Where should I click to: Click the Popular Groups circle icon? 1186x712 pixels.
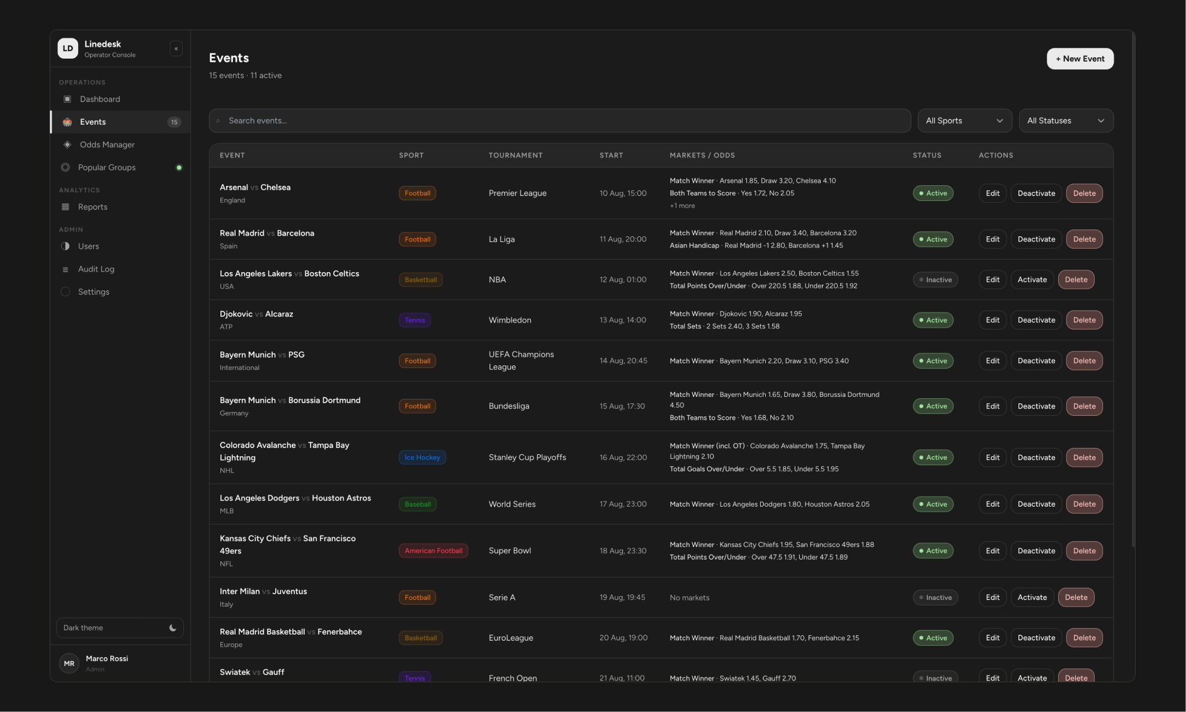(x=66, y=167)
